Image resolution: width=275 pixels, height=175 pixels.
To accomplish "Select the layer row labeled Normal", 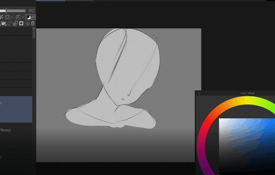I will pos(16,136).
